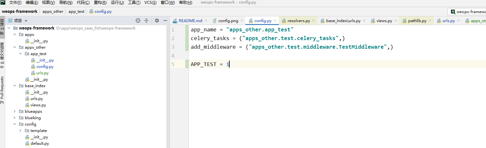Close the README.md tab
This screenshot has height=148, width=486.
click(206, 21)
